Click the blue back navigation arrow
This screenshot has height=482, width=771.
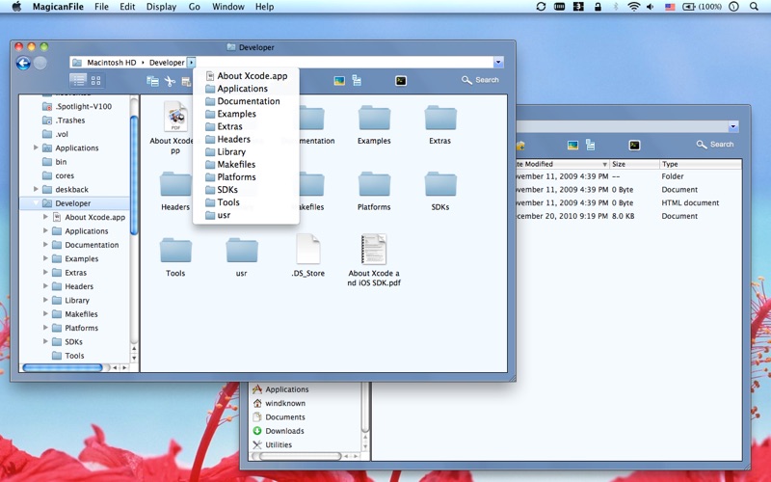click(23, 64)
